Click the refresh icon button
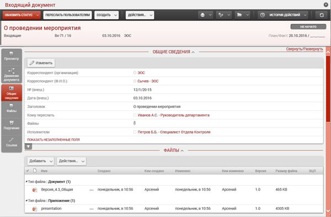331x217 pixels. (x=322, y=15)
